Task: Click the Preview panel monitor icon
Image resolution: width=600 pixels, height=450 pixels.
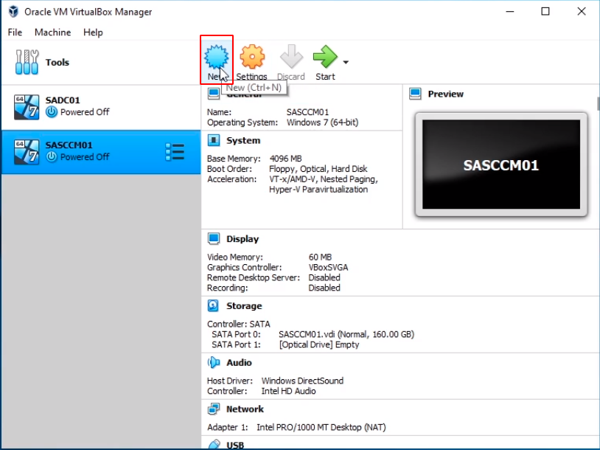Action: 415,94
